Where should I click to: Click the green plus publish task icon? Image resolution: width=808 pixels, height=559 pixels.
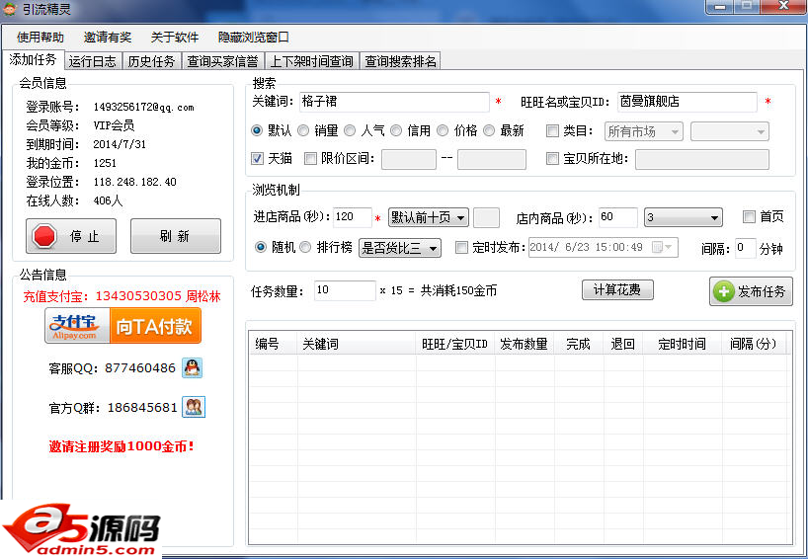[724, 291]
